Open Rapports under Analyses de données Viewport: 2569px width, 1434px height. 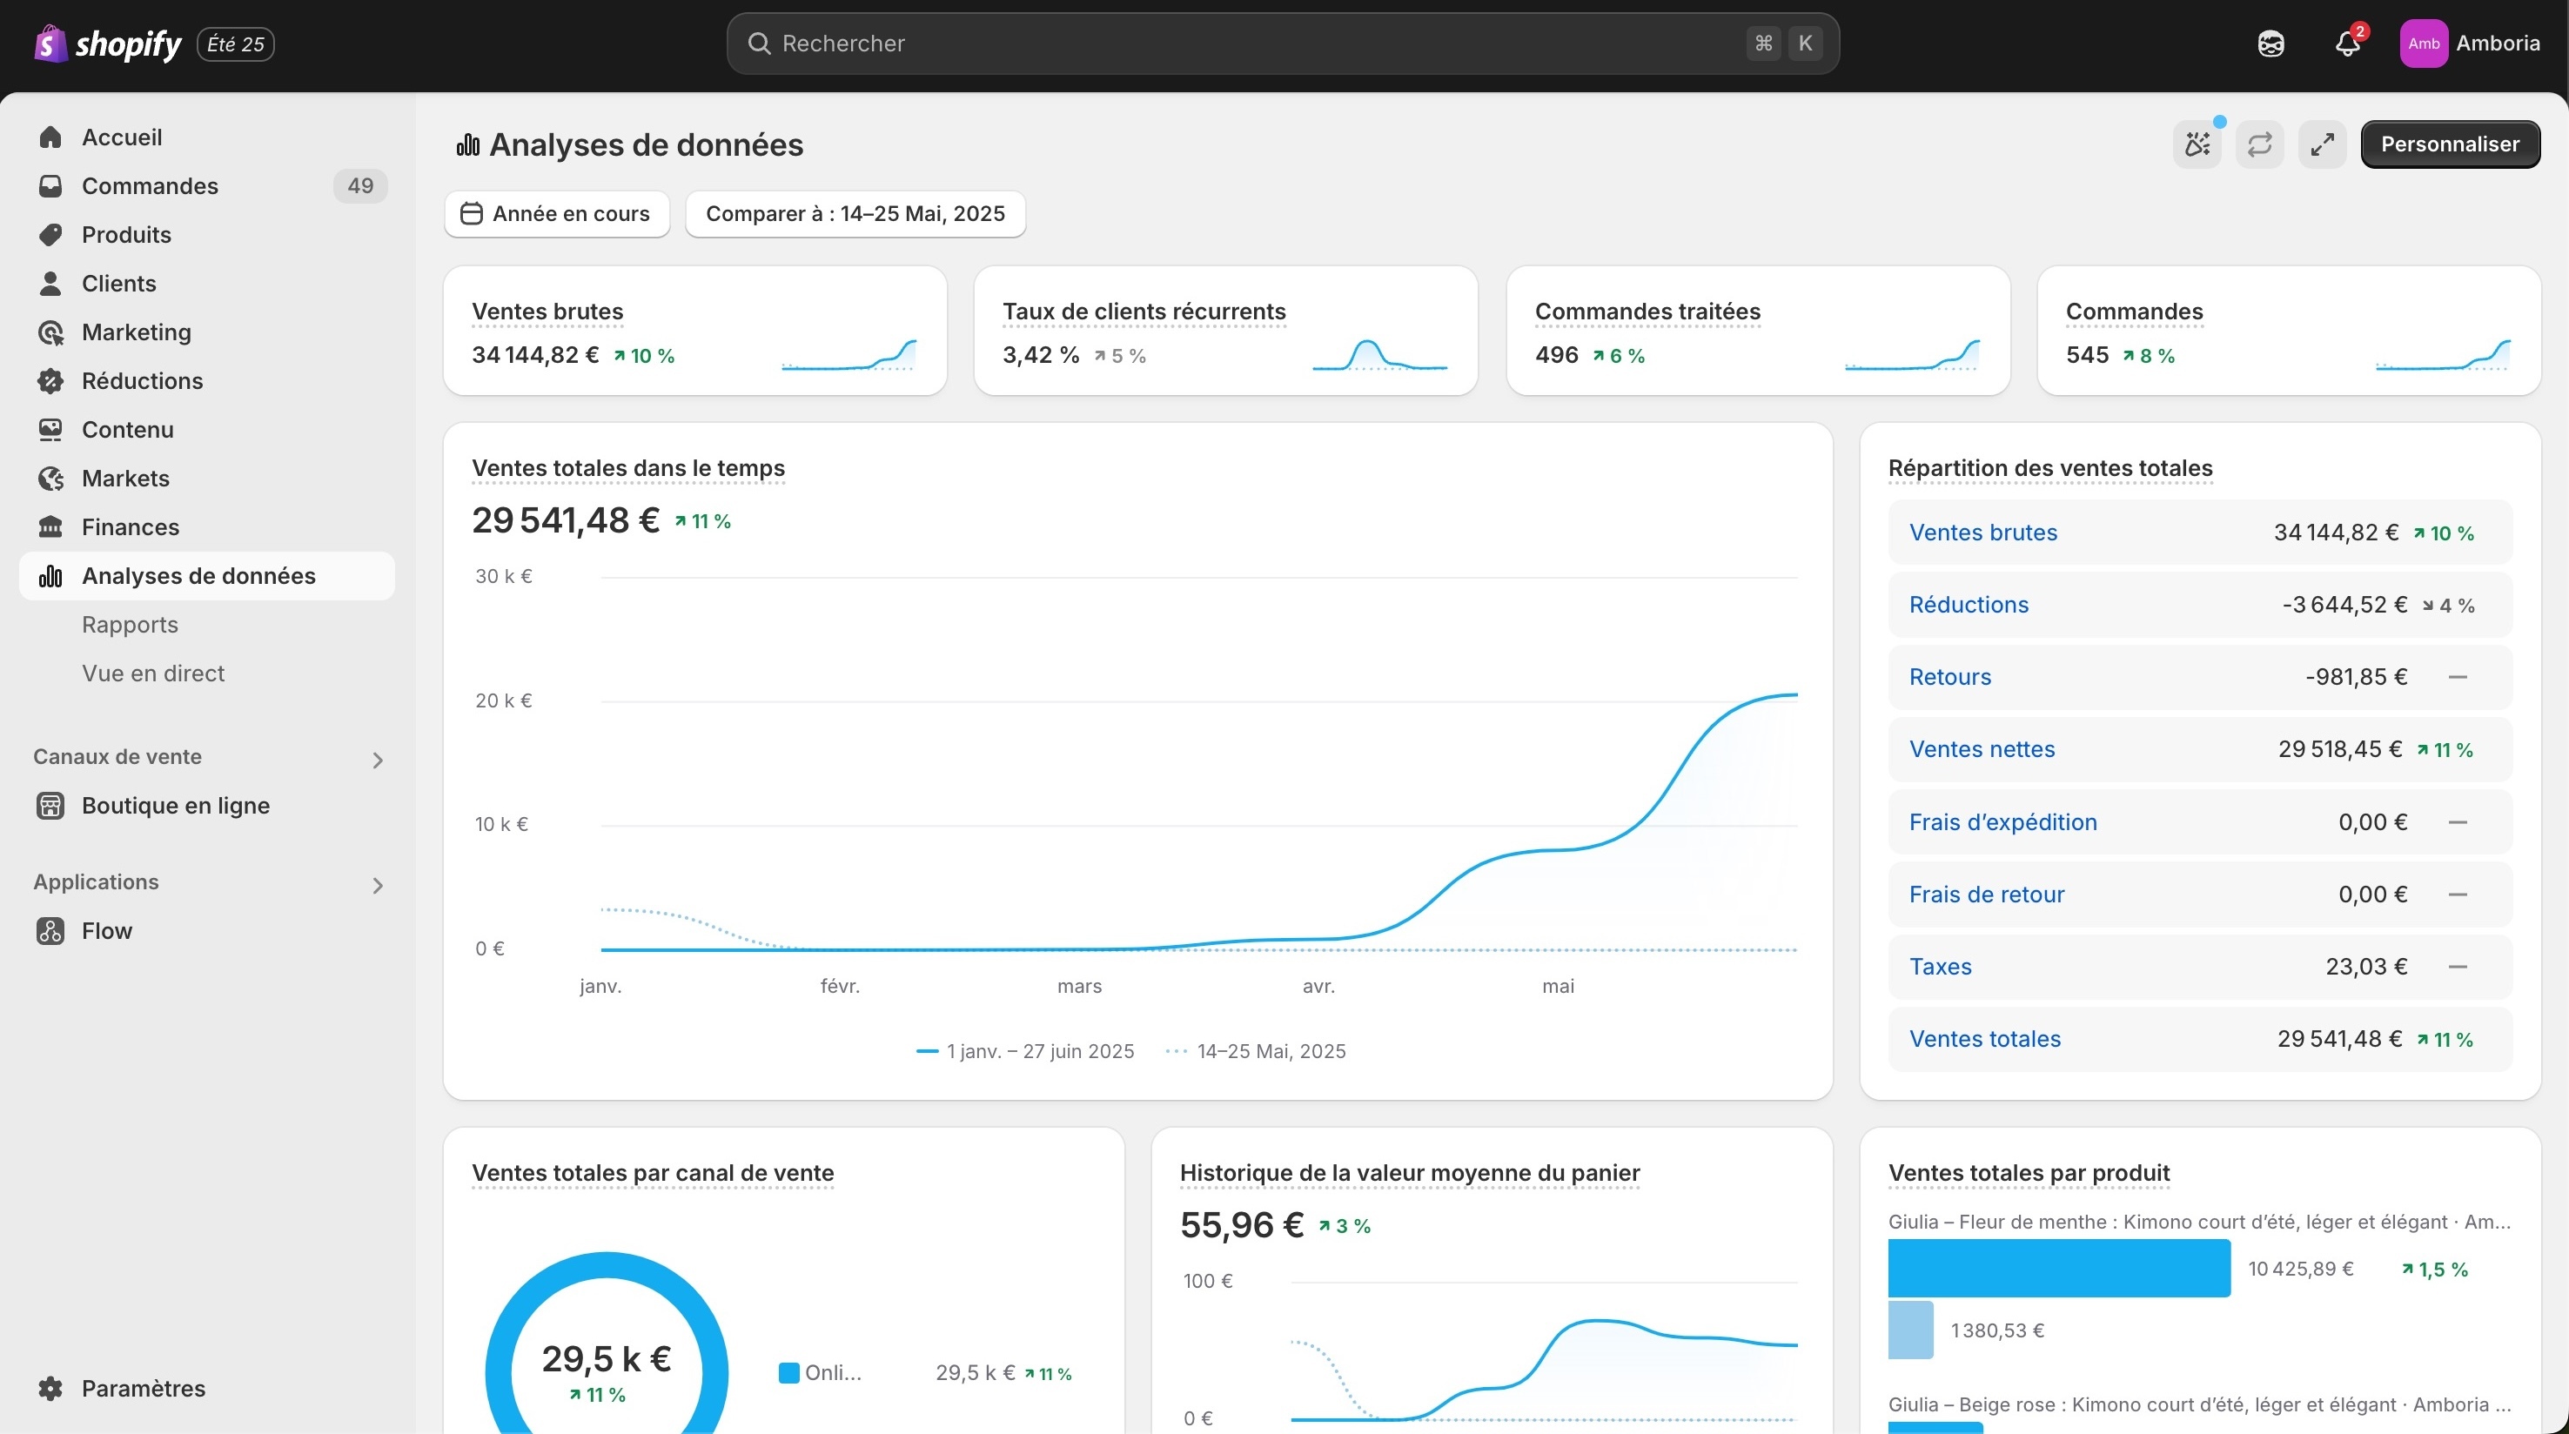click(130, 624)
